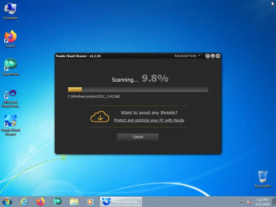
Task: Click the 9.8% scan percentage
Action: point(155,78)
